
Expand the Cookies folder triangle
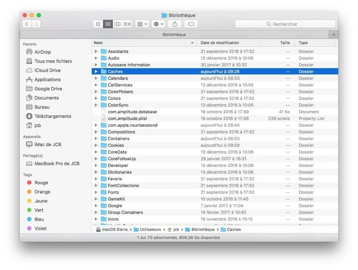(96, 145)
